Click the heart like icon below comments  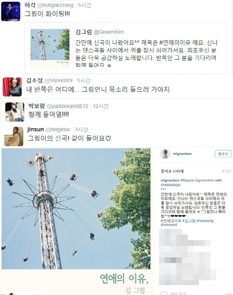coord(164,293)
